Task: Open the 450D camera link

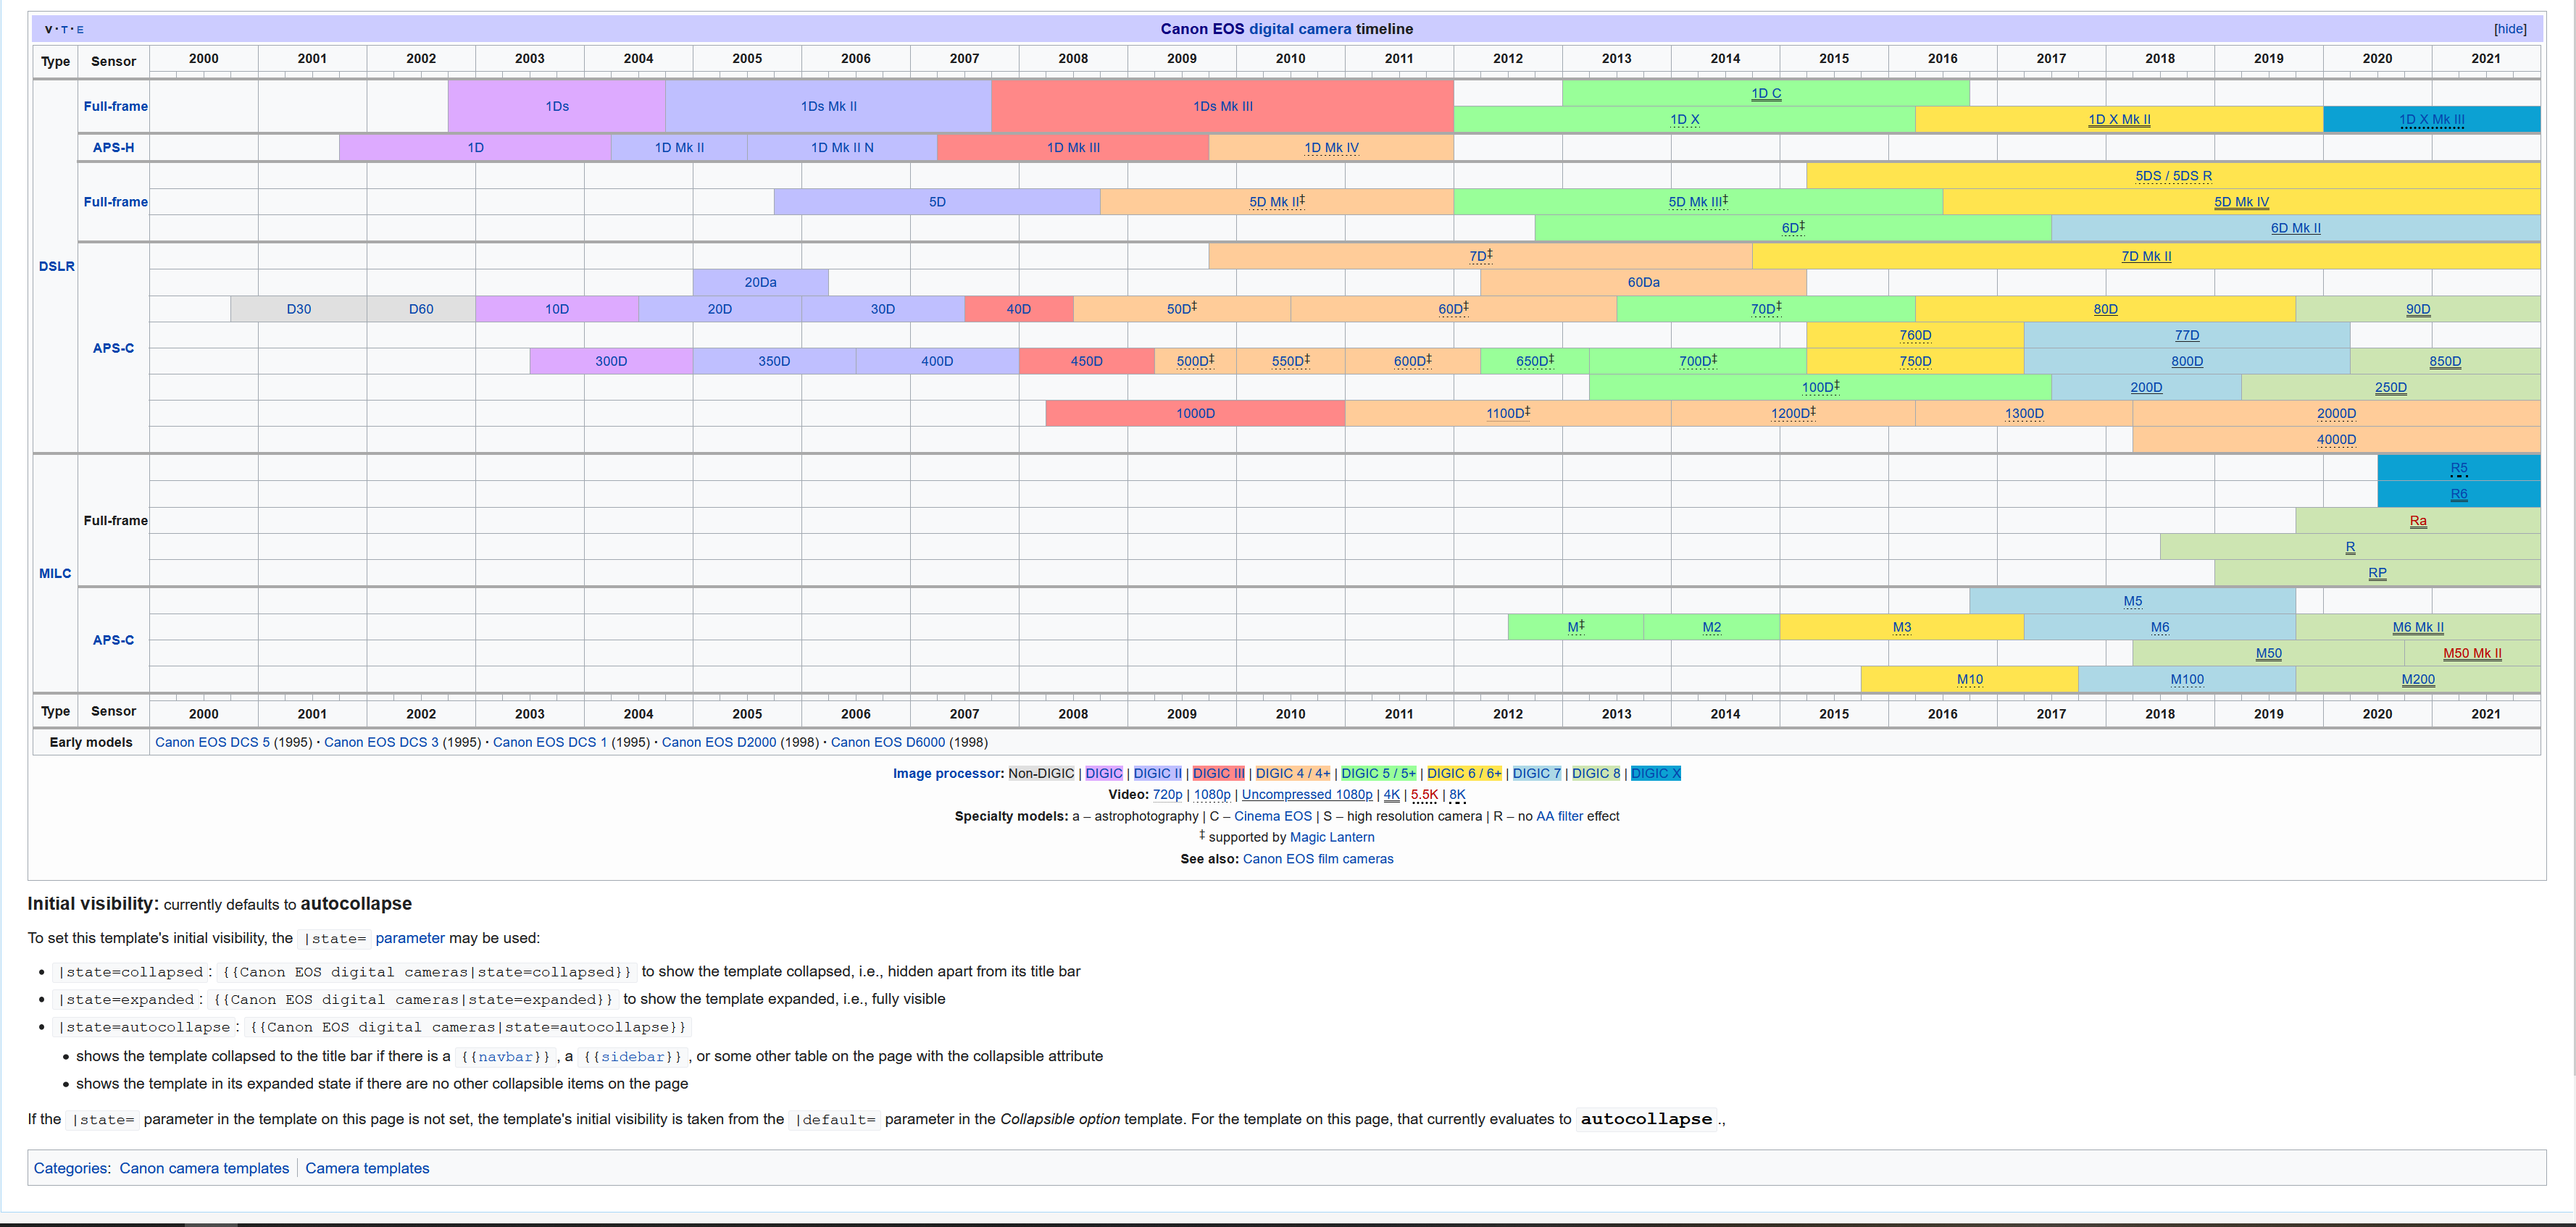Action: tap(1086, 361)
